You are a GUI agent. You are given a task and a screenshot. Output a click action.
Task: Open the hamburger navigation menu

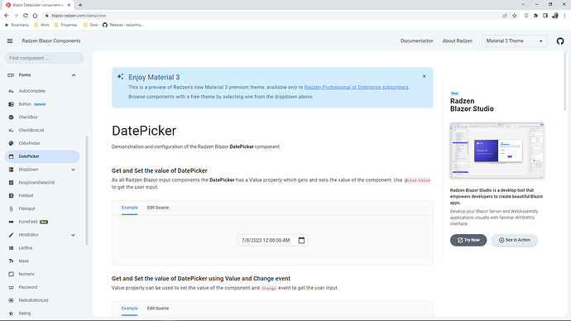coord(10,41)
